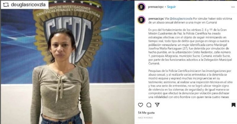Viewport: 237px width, 124px height.
Task: Click the paper plane share icon
Action: coord(157,105)
